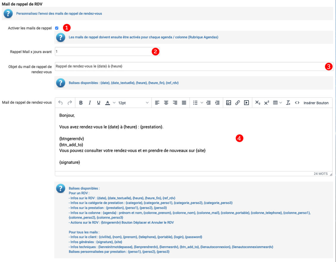Enable justified text alignment
The height and width of the screenshot is (262, 336).
click(184, 103)
